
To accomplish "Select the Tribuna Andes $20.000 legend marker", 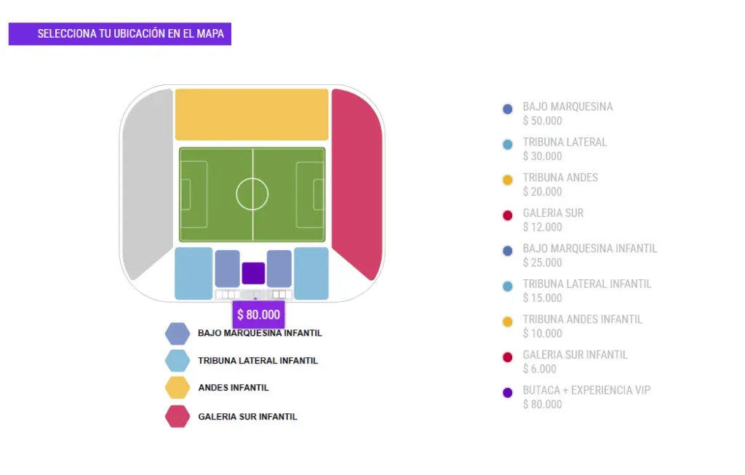I will [x=506, y=180].
